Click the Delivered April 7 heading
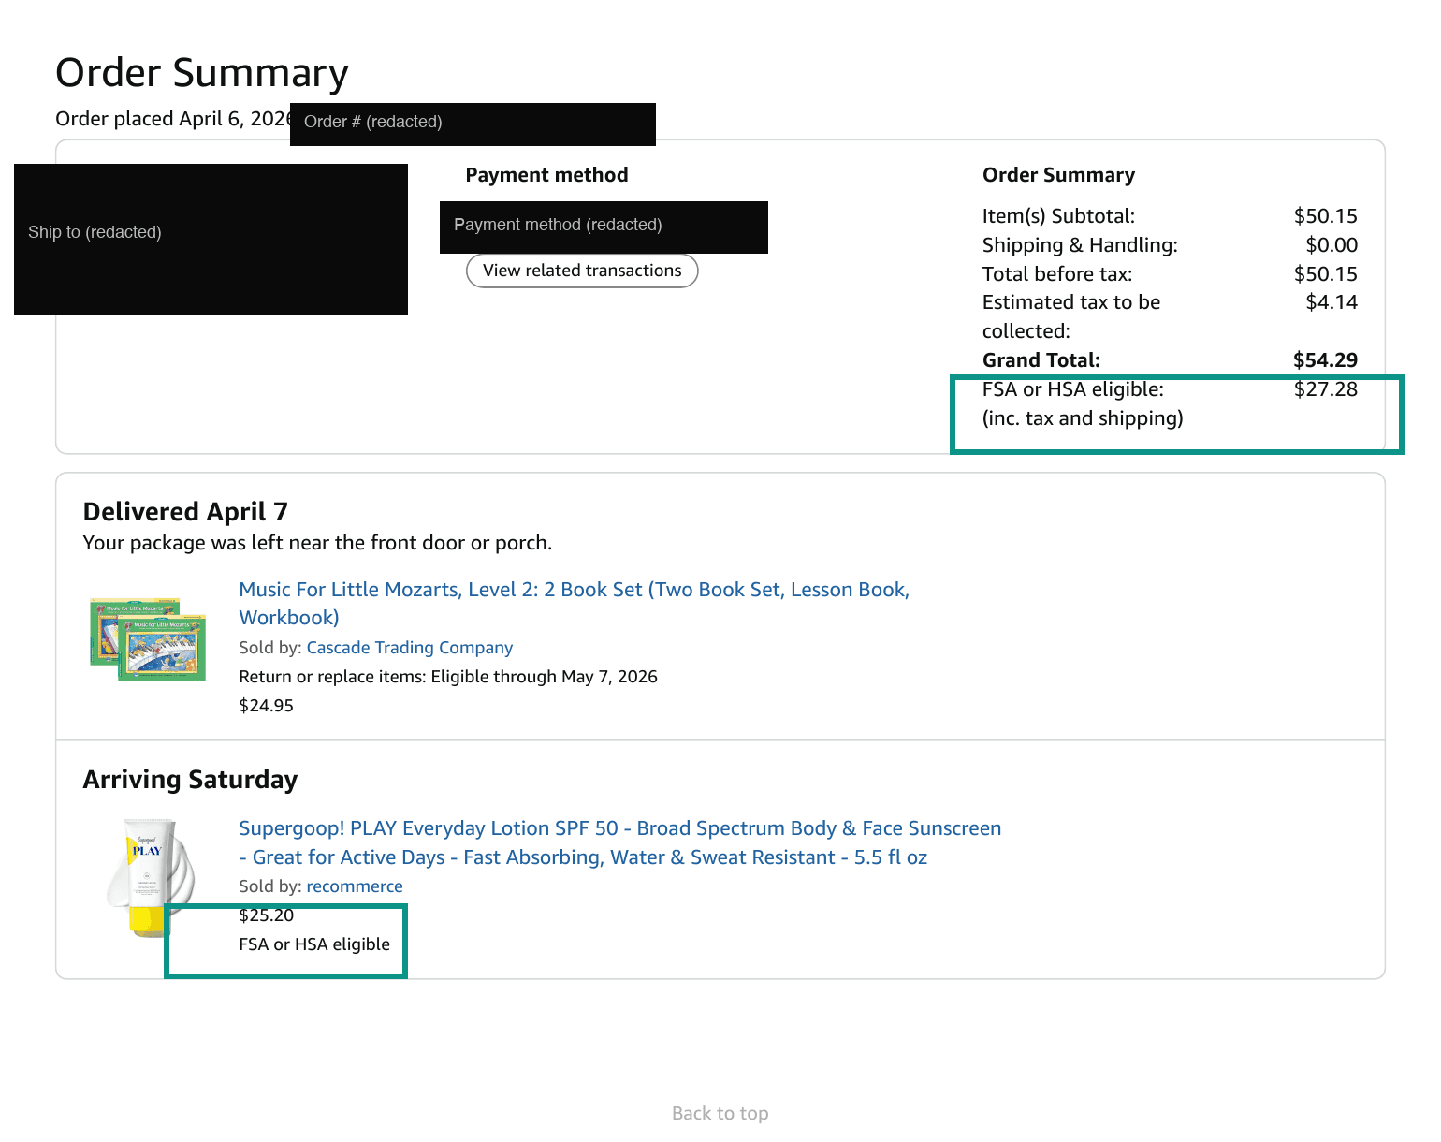 pos(185,511)
